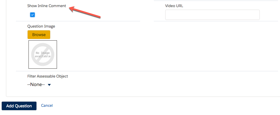This screenshot has height=115, width=280.
Task: Click the Question Image label
Action: pyautogui.click(x=41, y=26)
